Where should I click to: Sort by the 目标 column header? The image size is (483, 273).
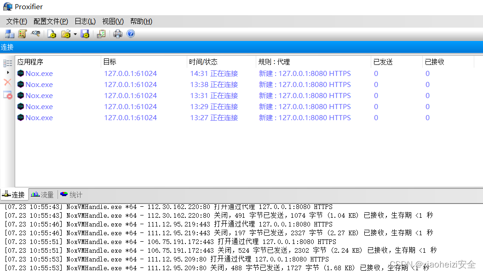click(144, 62)
